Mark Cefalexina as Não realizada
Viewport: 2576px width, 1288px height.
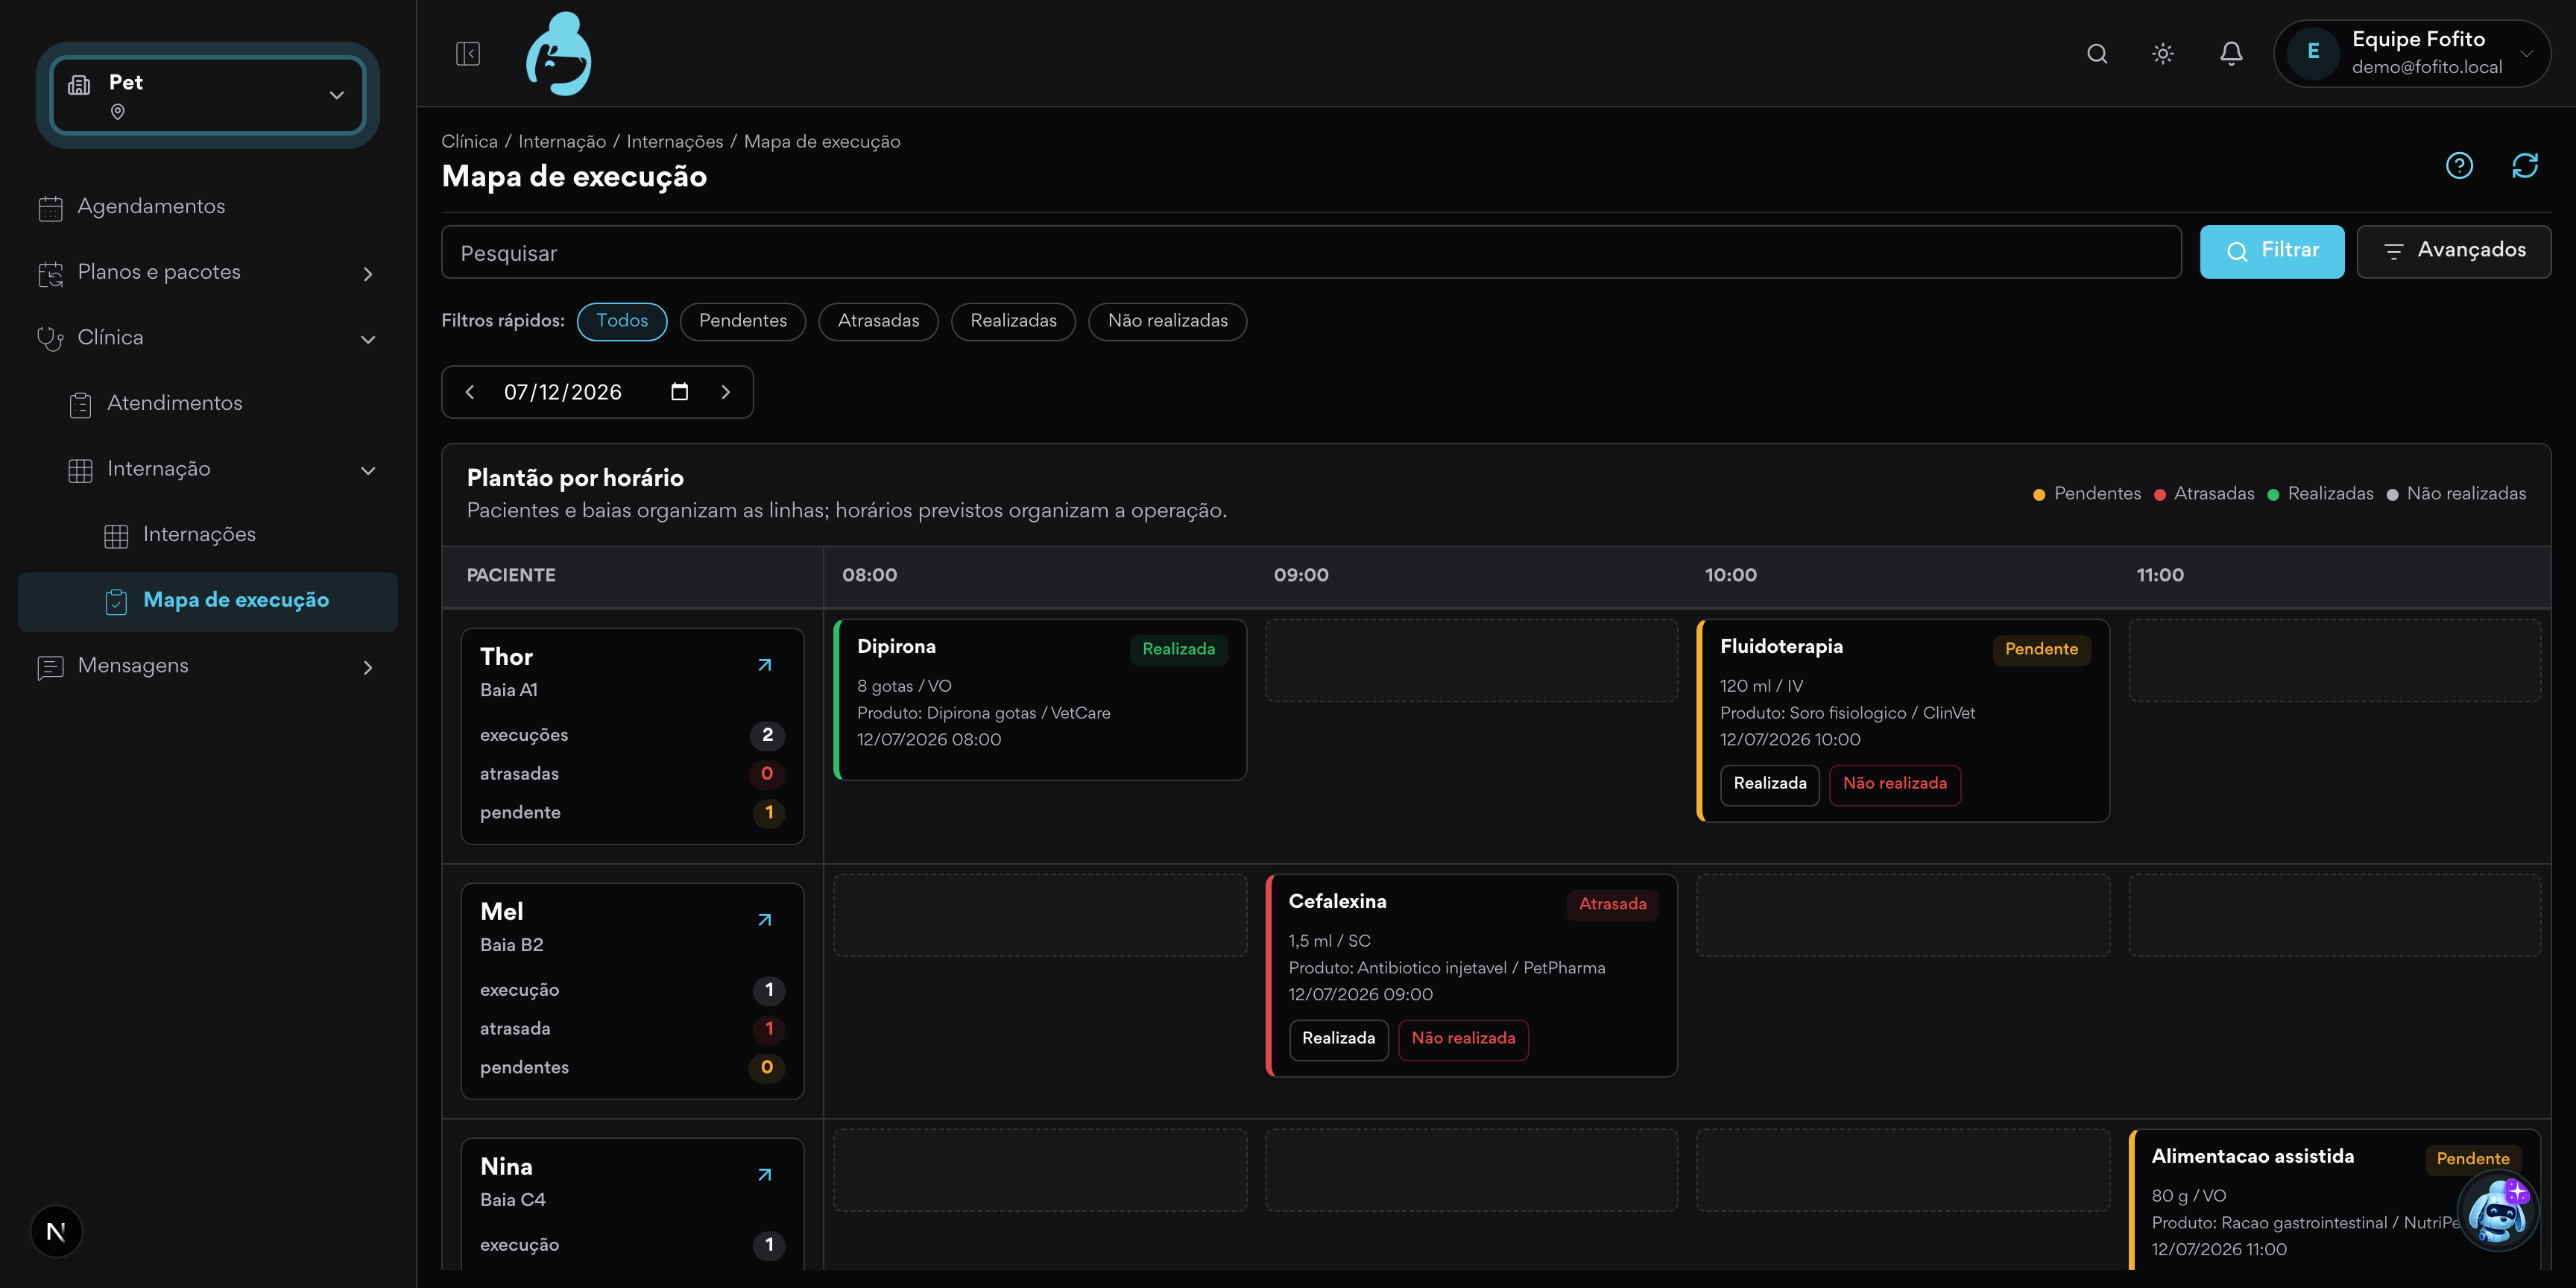pyautogui.click(x=1463, y=1039)
